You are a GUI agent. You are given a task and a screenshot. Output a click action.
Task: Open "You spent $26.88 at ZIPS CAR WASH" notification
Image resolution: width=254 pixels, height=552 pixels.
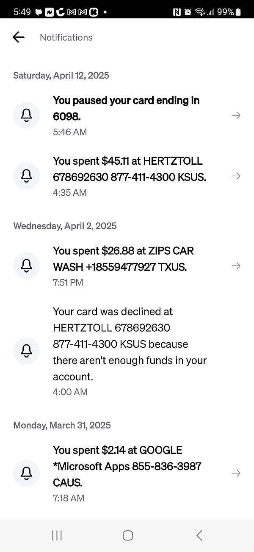tap(123, 259)
